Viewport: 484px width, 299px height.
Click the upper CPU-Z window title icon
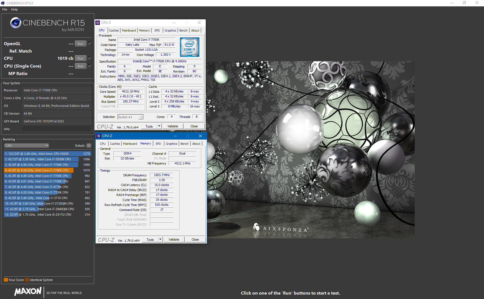coord(98,23)
